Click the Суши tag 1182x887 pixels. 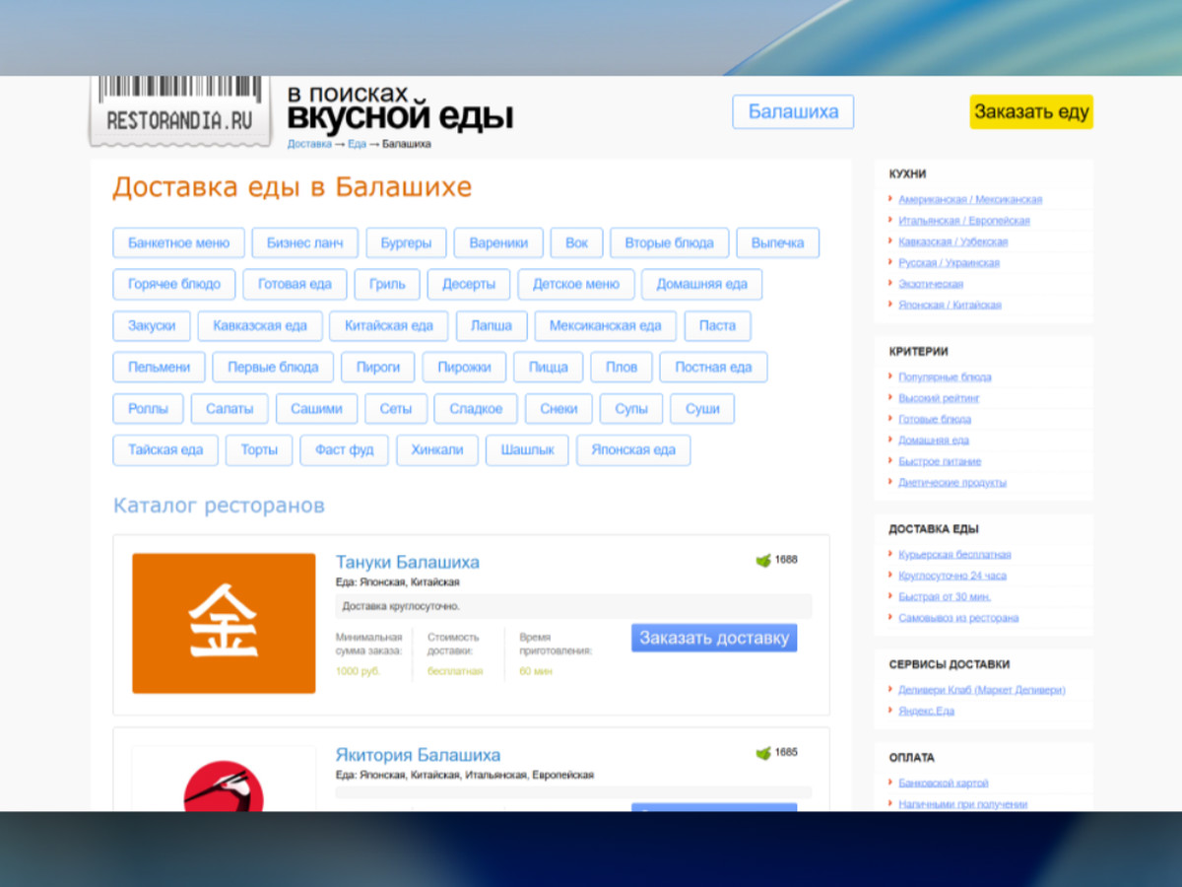point(702,408)
